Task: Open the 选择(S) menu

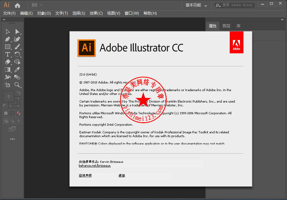Action: click(79, 13)
